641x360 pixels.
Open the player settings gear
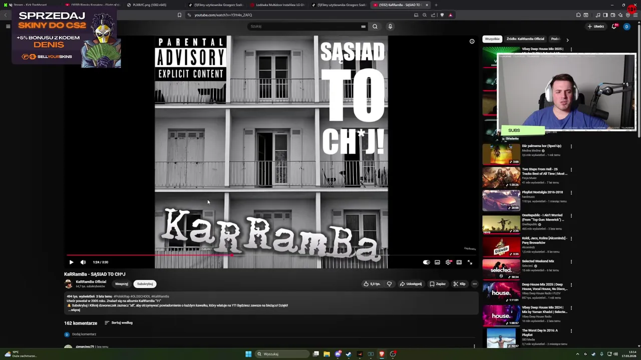(448, 262)
